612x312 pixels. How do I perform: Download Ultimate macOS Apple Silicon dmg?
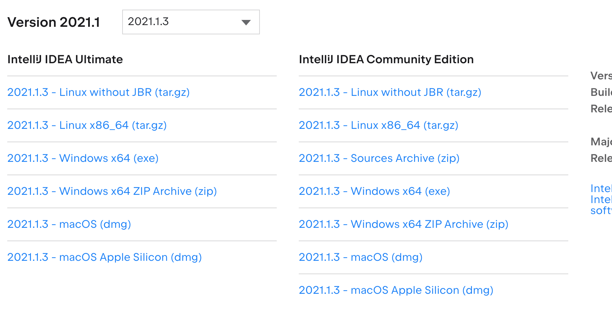[x=104, y=257]
